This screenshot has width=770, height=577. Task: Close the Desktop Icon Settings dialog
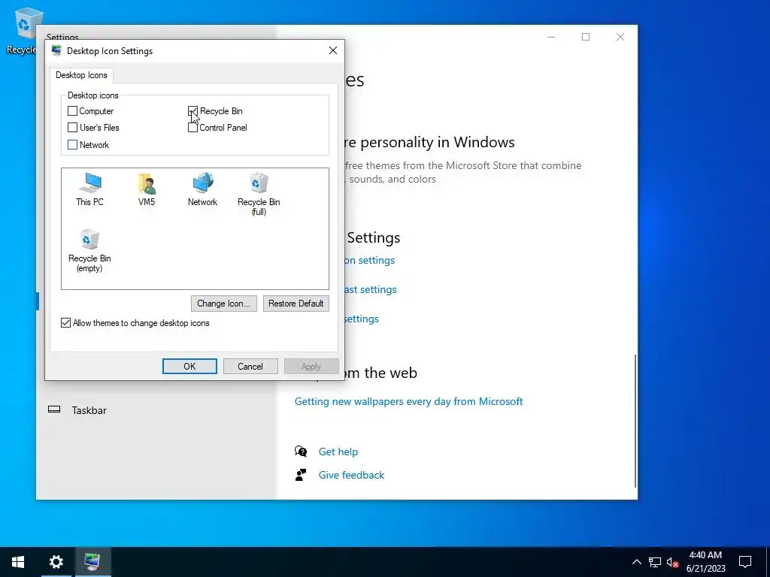pos(333,50)
